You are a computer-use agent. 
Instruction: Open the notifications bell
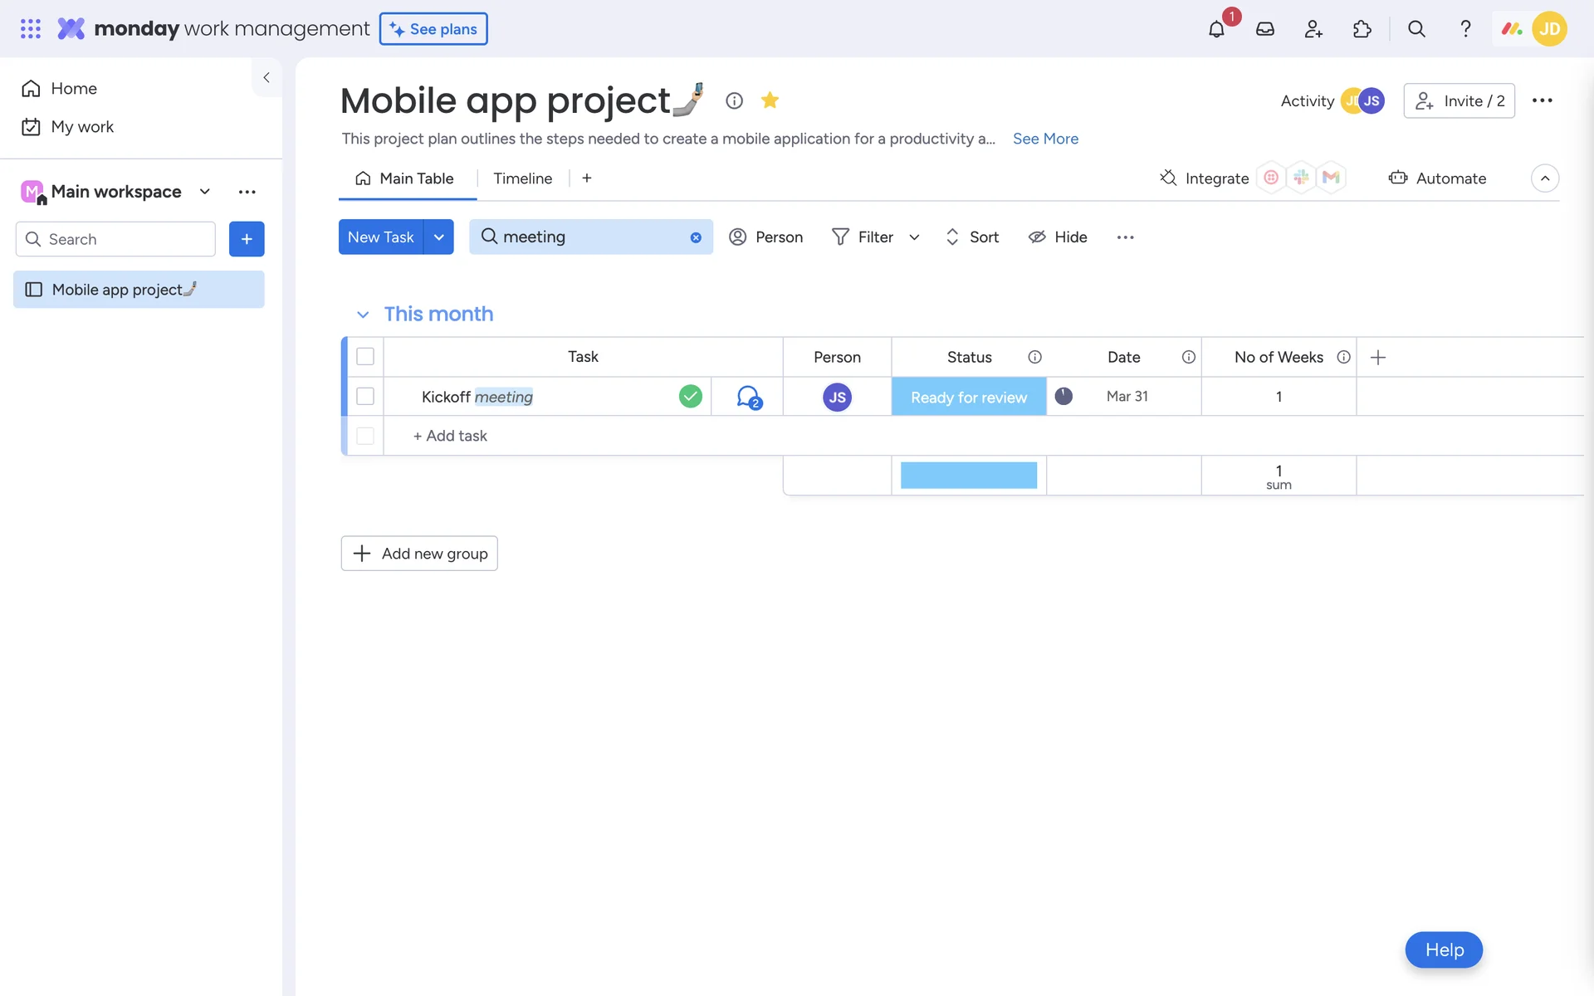point(1216,29)
